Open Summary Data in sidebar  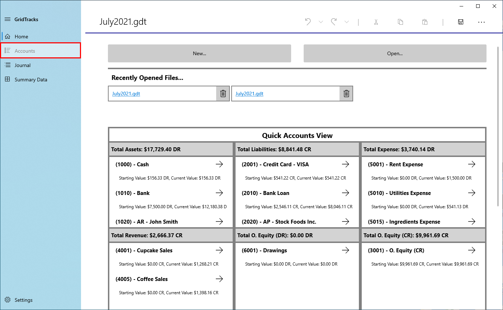[x=41, y=80]
